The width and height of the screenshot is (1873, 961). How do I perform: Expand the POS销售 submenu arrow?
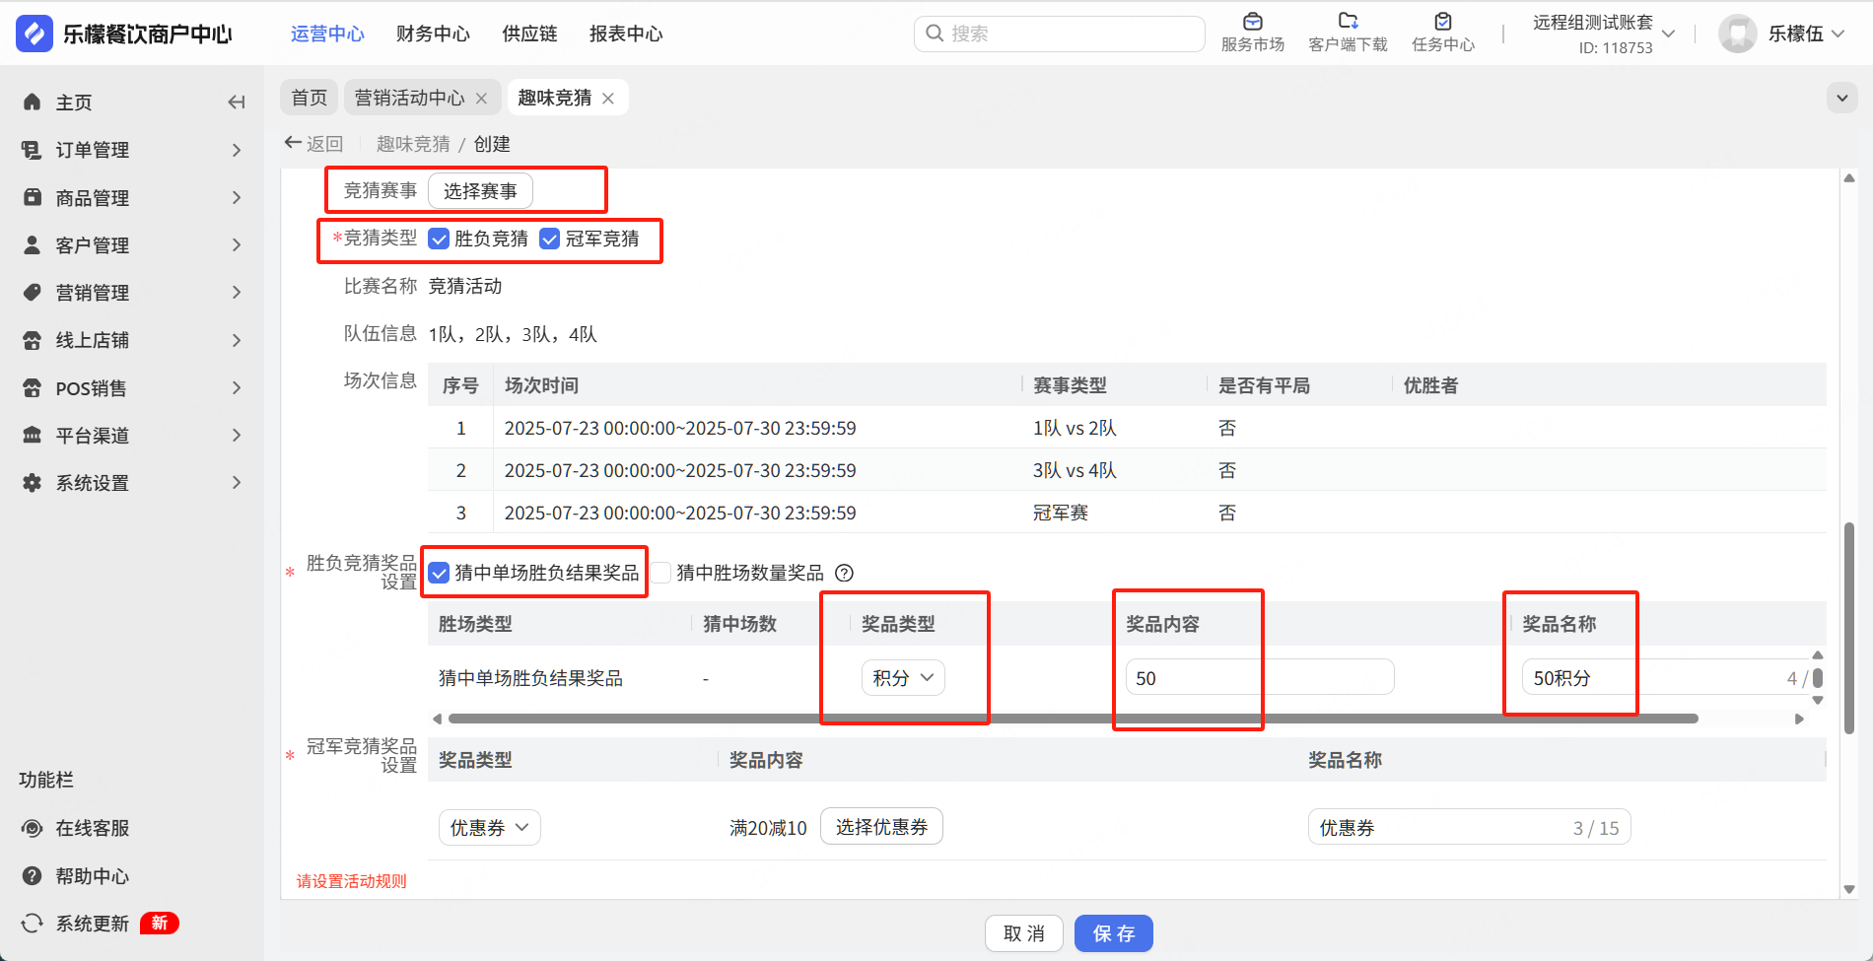237,387
